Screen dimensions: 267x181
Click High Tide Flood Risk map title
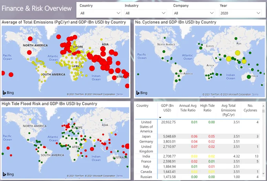pyautogui.click(x=49, y=104)
